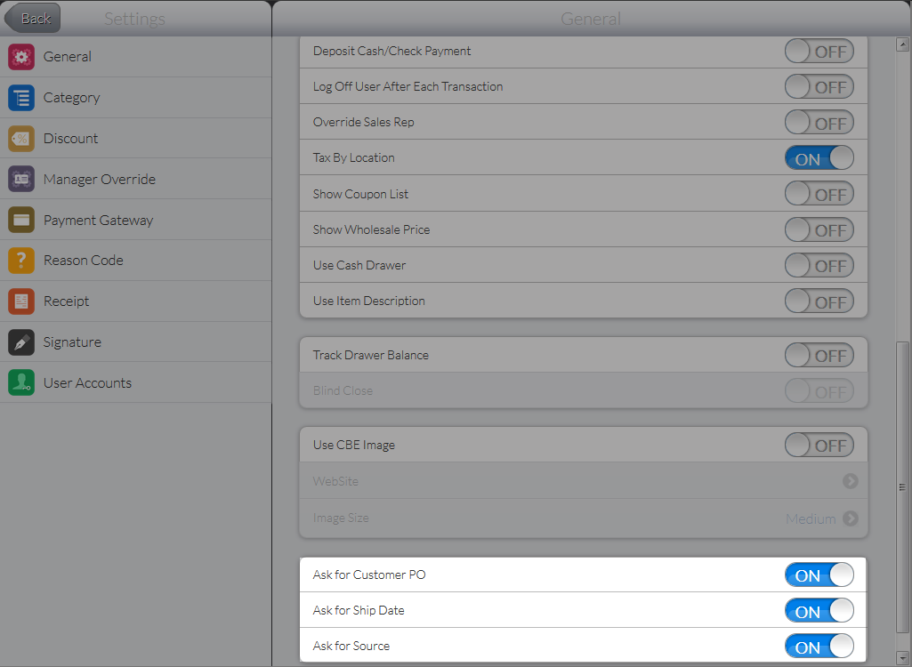Viewport: 912px width, 667px height.
Task: Open Payment Gateway card icon
Action: (x=21, y=221)
